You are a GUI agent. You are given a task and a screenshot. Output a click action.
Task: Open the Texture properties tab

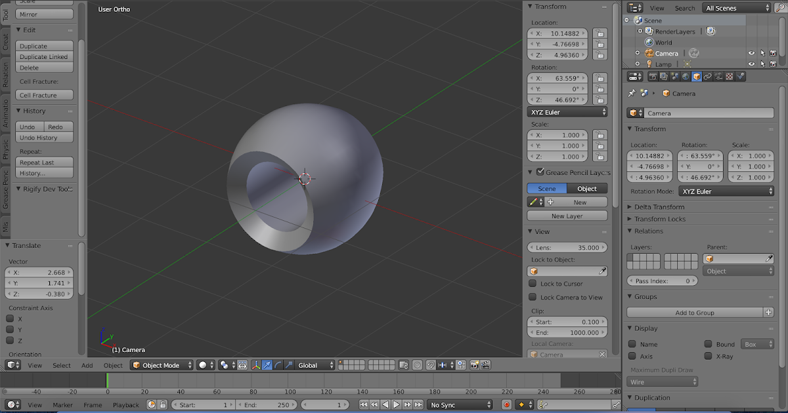point(730,77)
